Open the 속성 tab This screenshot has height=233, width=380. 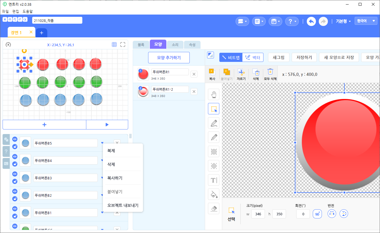[x=192, y=45]
